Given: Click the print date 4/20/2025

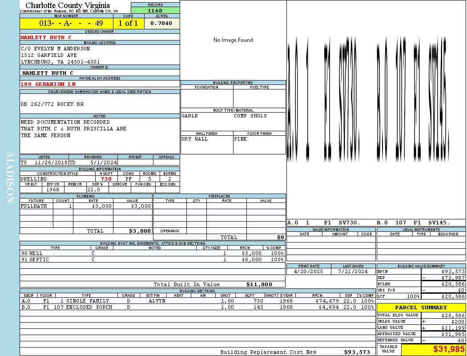Looking at the screenshot, I should (x=309, y=271).
